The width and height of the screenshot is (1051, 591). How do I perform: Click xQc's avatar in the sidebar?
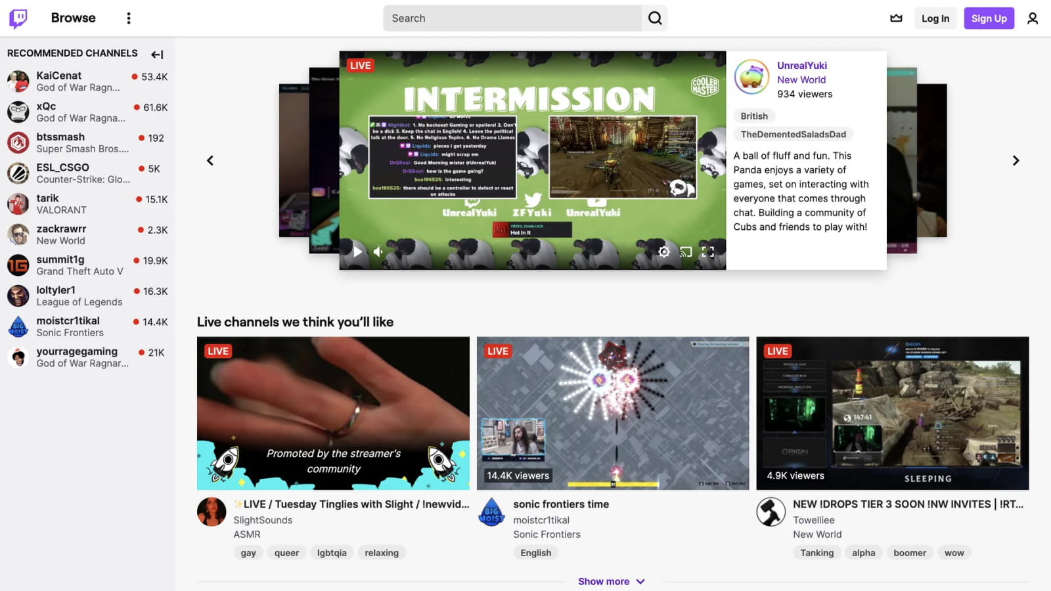point(18,112)
